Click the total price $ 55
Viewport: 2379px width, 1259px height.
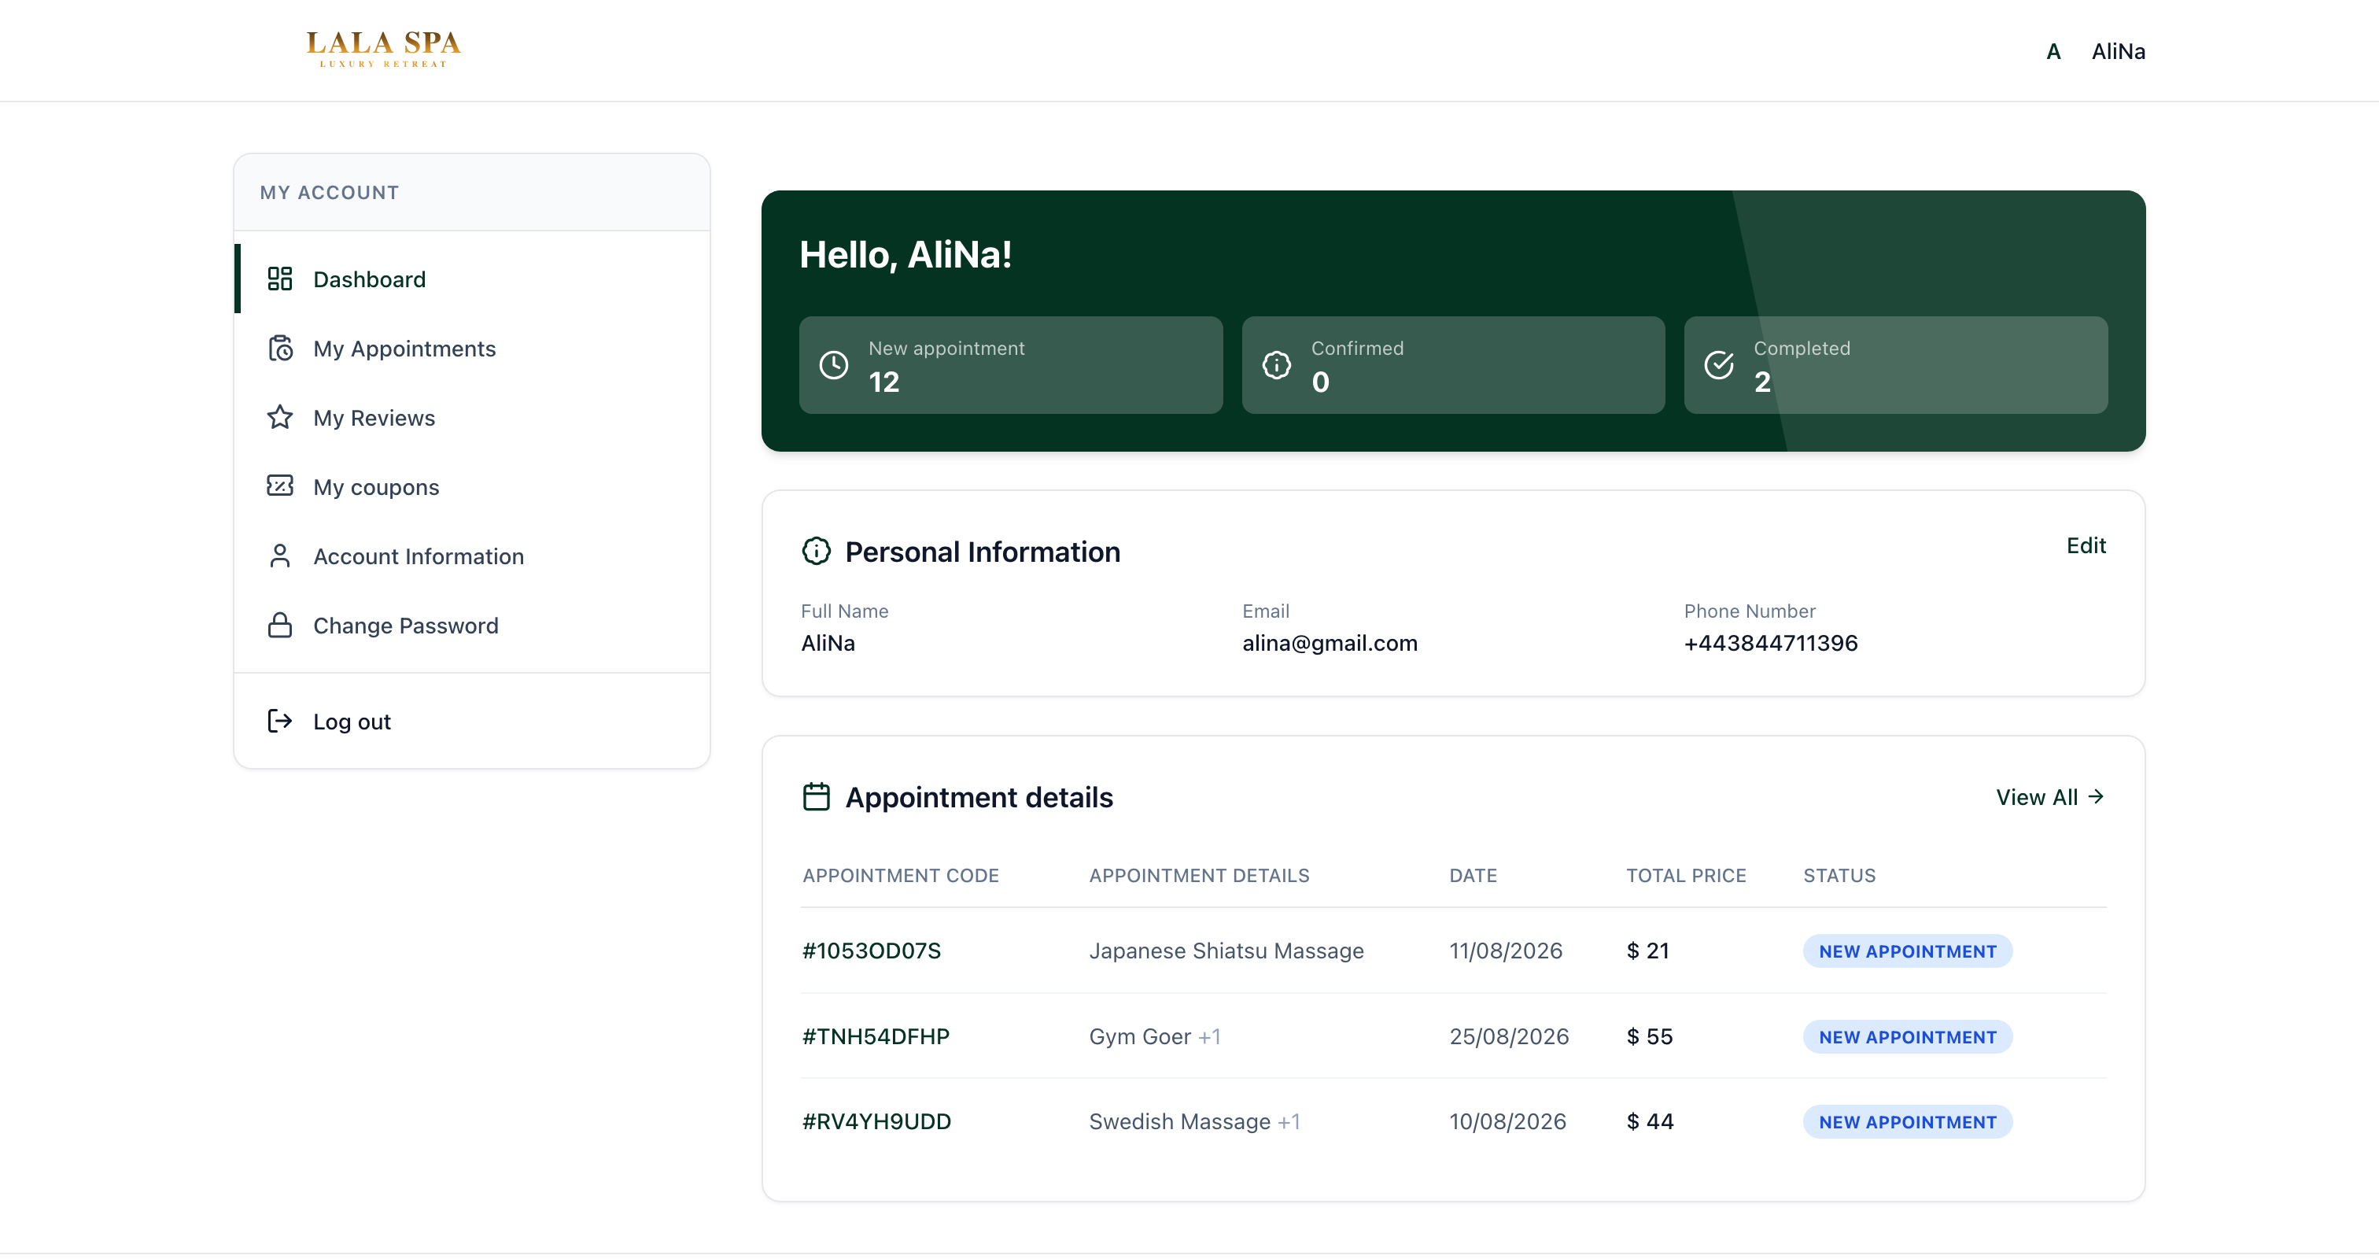point(1650,1036)
